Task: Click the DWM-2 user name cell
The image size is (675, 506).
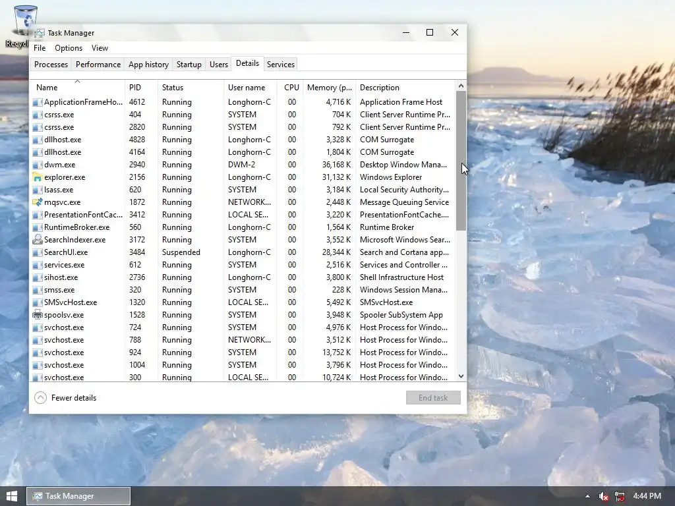Action: (x=241, y=165)
